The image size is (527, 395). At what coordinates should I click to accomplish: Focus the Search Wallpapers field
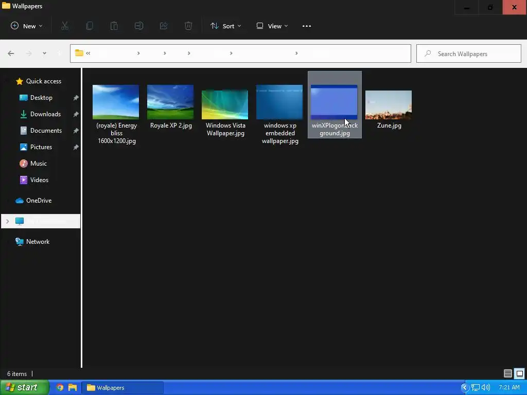(x=468, y=53)
